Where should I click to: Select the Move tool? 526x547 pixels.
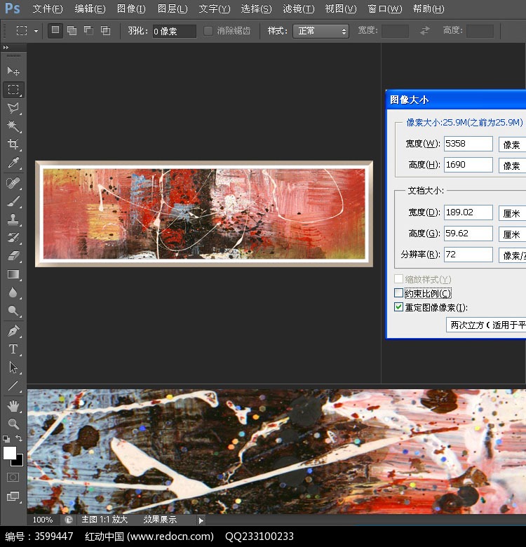(x=13, y=71)
